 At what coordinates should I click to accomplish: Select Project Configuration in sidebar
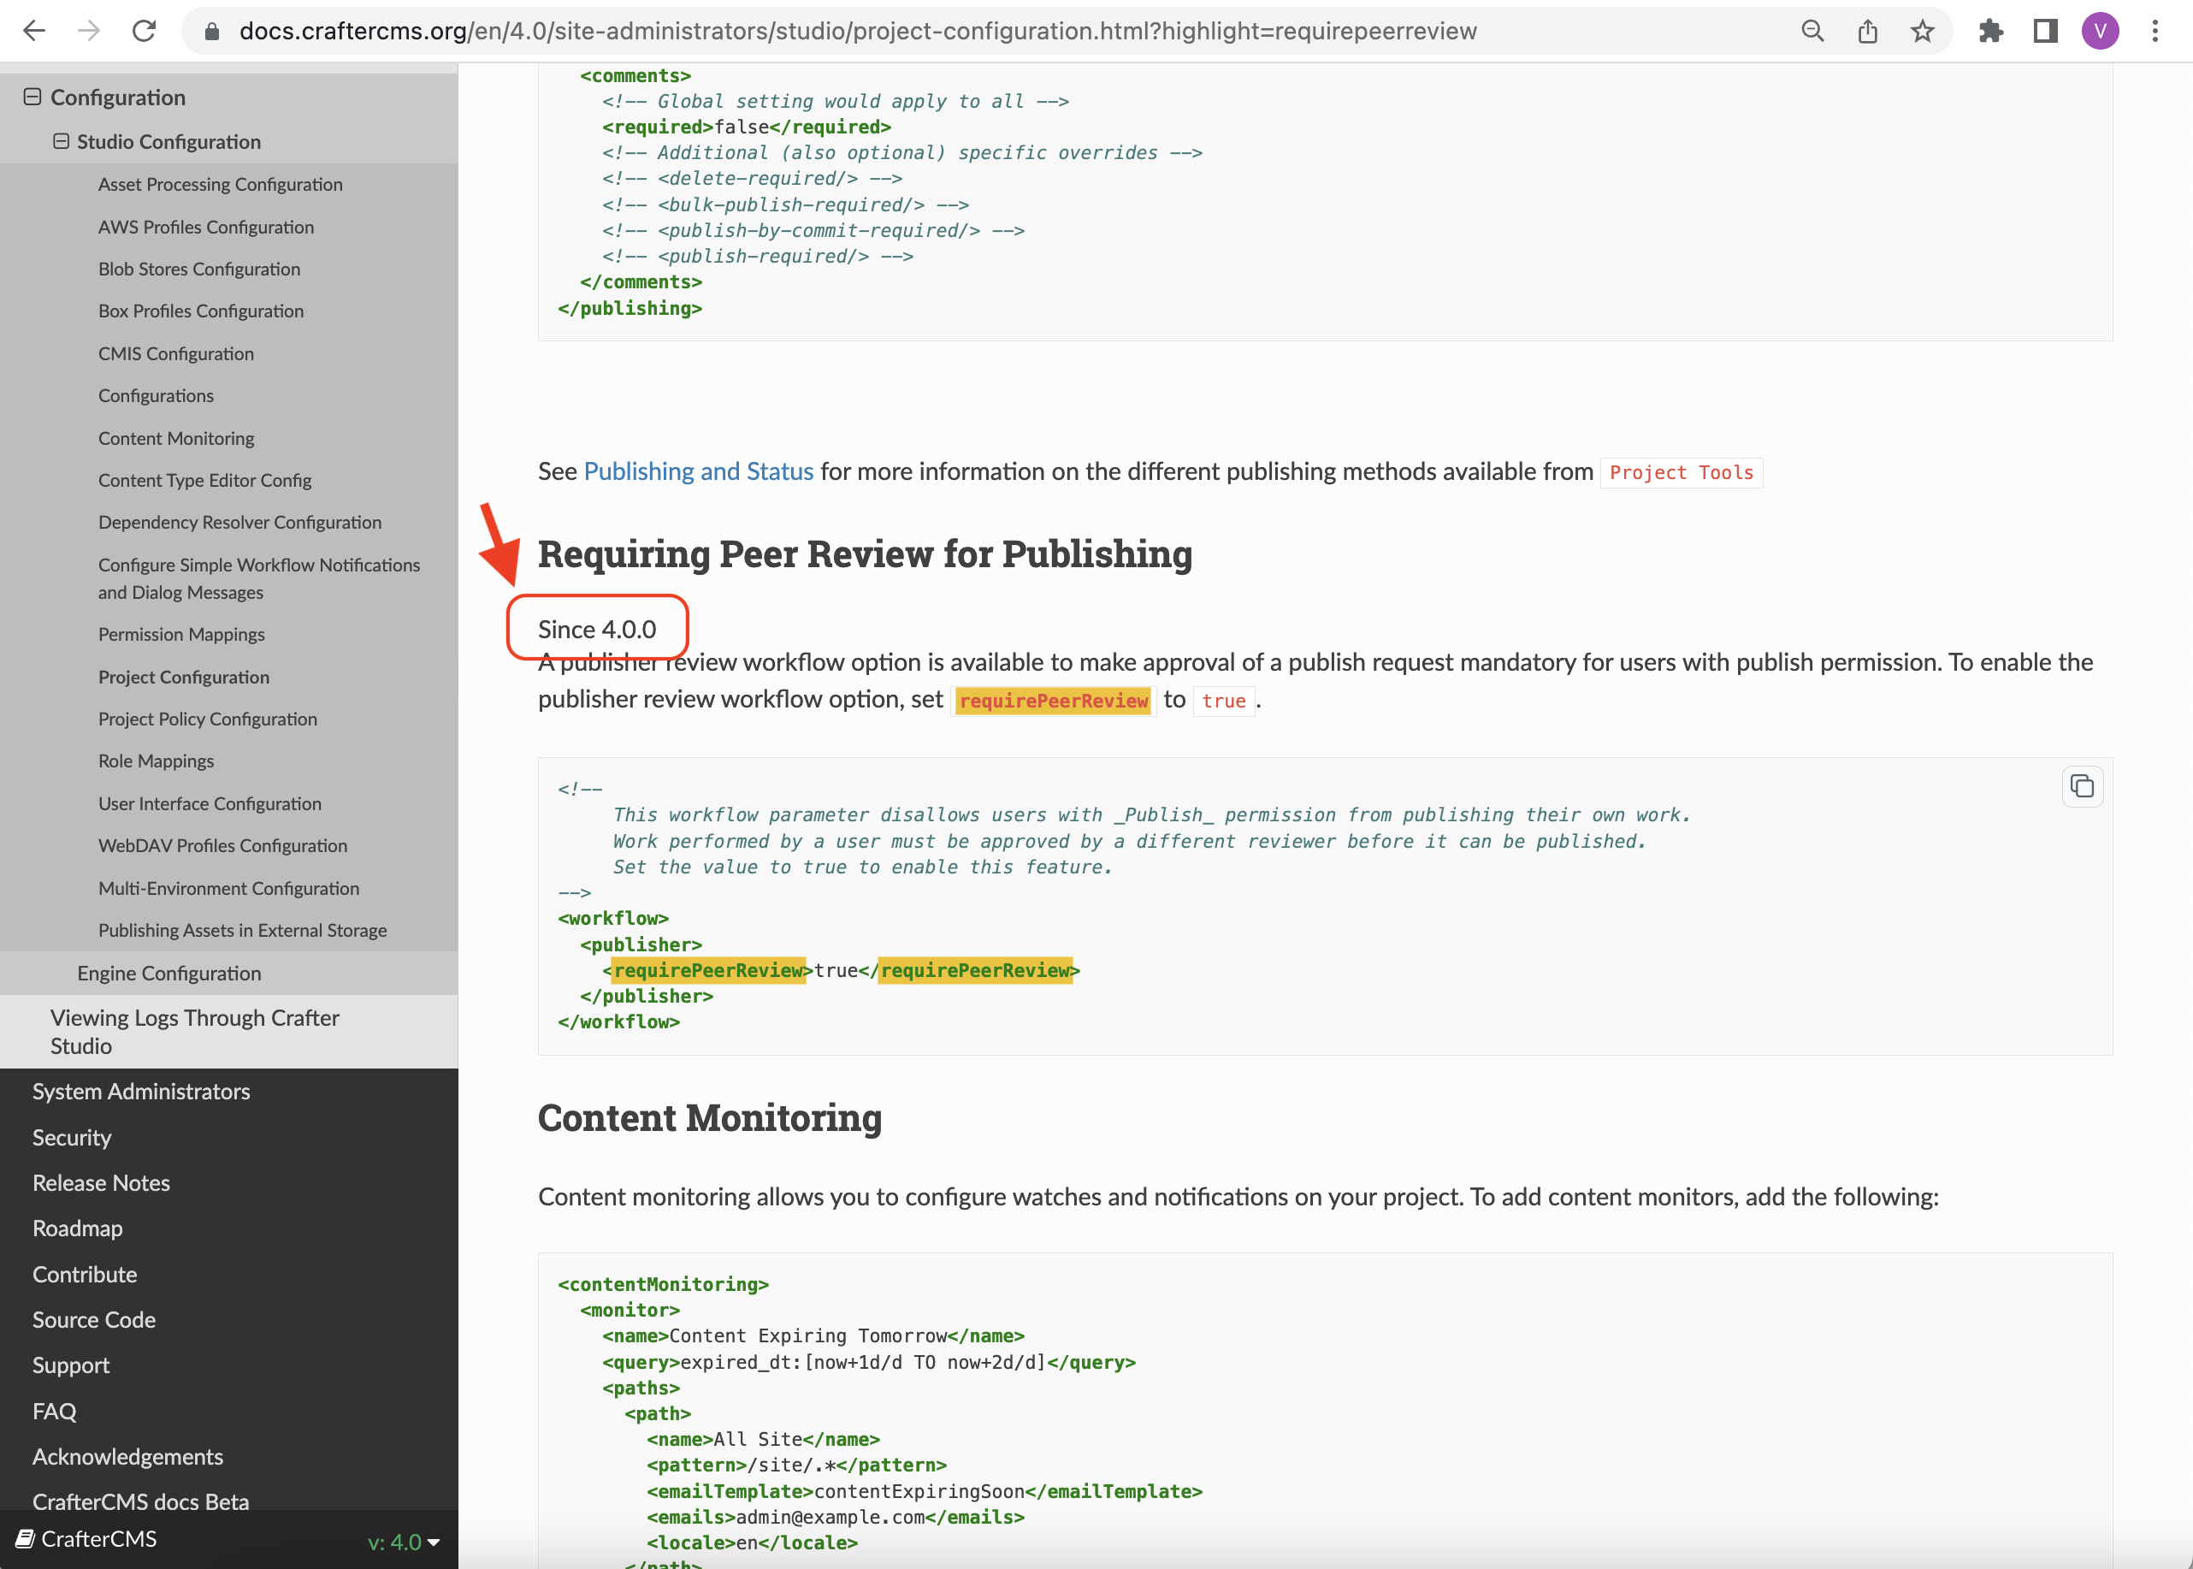coord(184,678)
